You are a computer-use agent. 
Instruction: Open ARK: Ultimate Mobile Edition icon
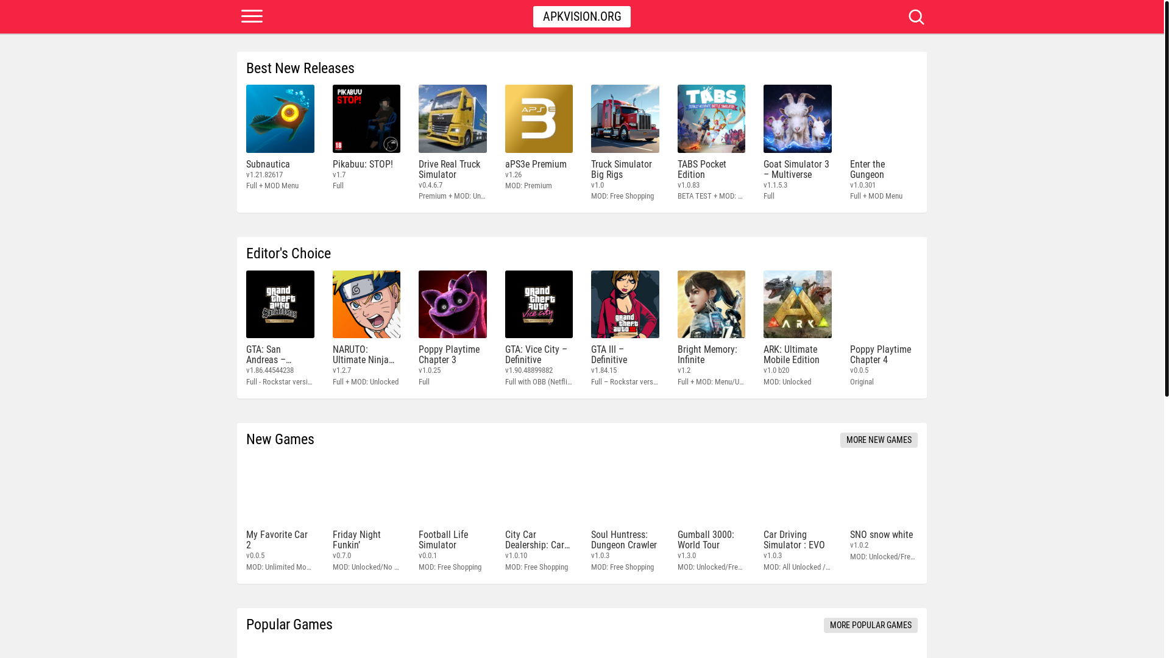coord(798,304)
